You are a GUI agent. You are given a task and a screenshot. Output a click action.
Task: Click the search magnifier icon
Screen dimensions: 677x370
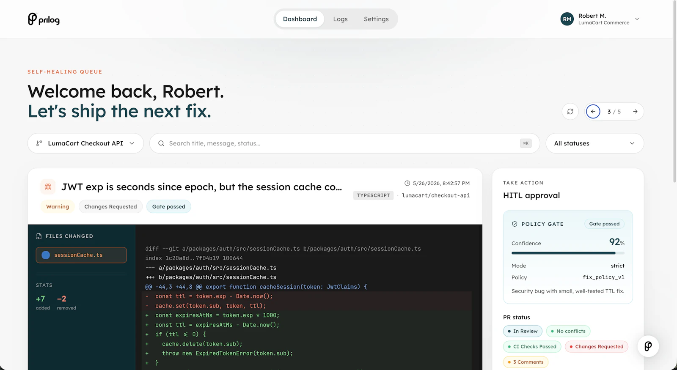point(161,143)
